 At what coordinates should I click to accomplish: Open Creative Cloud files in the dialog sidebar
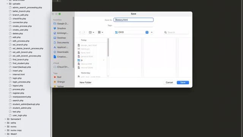click(60, 57)
